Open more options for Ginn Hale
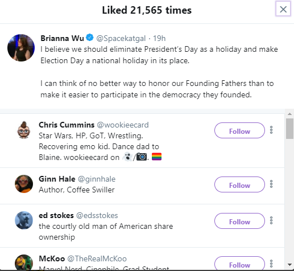The height and width of the screenshot is (271, 294). click(271, 184)
